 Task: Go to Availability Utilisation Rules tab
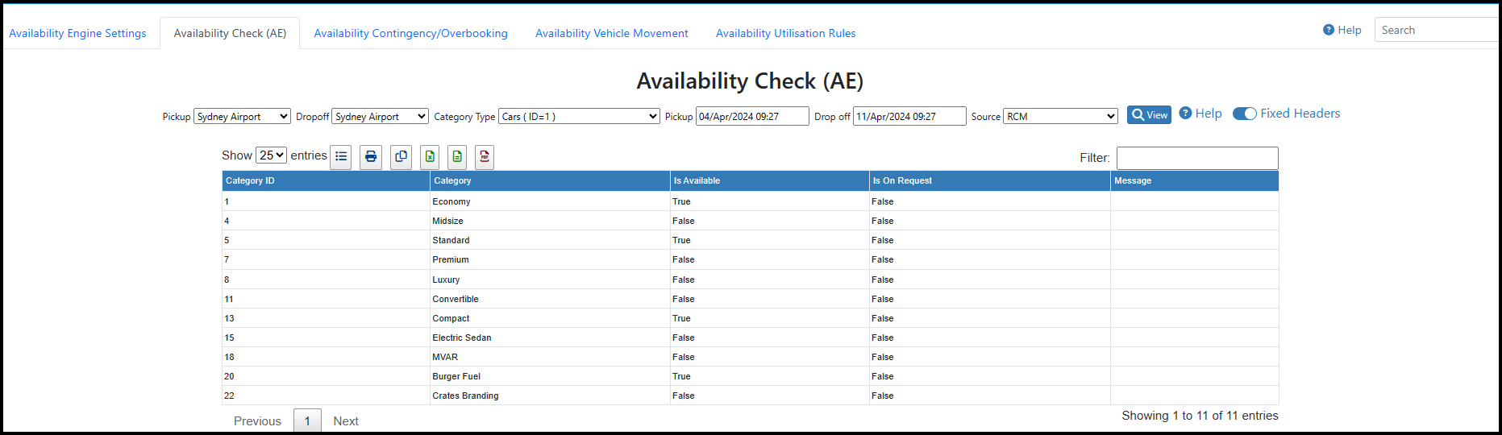click(x=786, y=33)
